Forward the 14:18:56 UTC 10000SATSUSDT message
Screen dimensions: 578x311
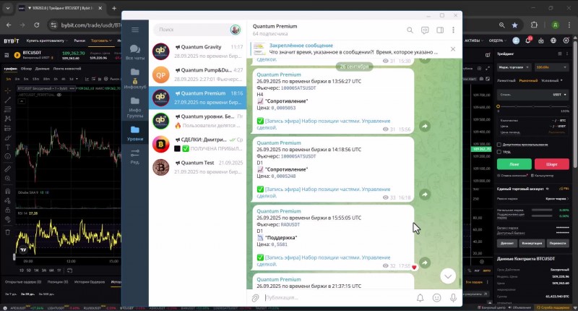tap(425, 195)
